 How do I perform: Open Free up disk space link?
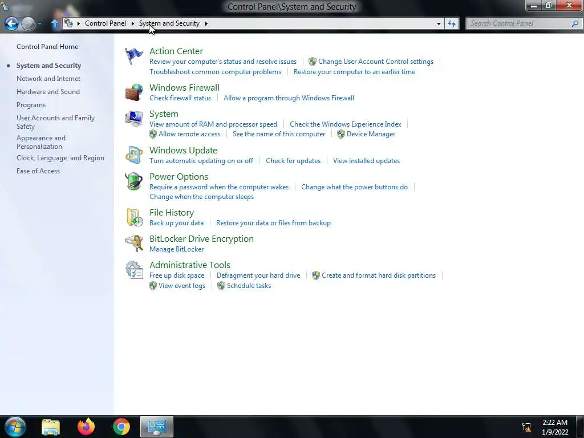click(x=177, y=275)
